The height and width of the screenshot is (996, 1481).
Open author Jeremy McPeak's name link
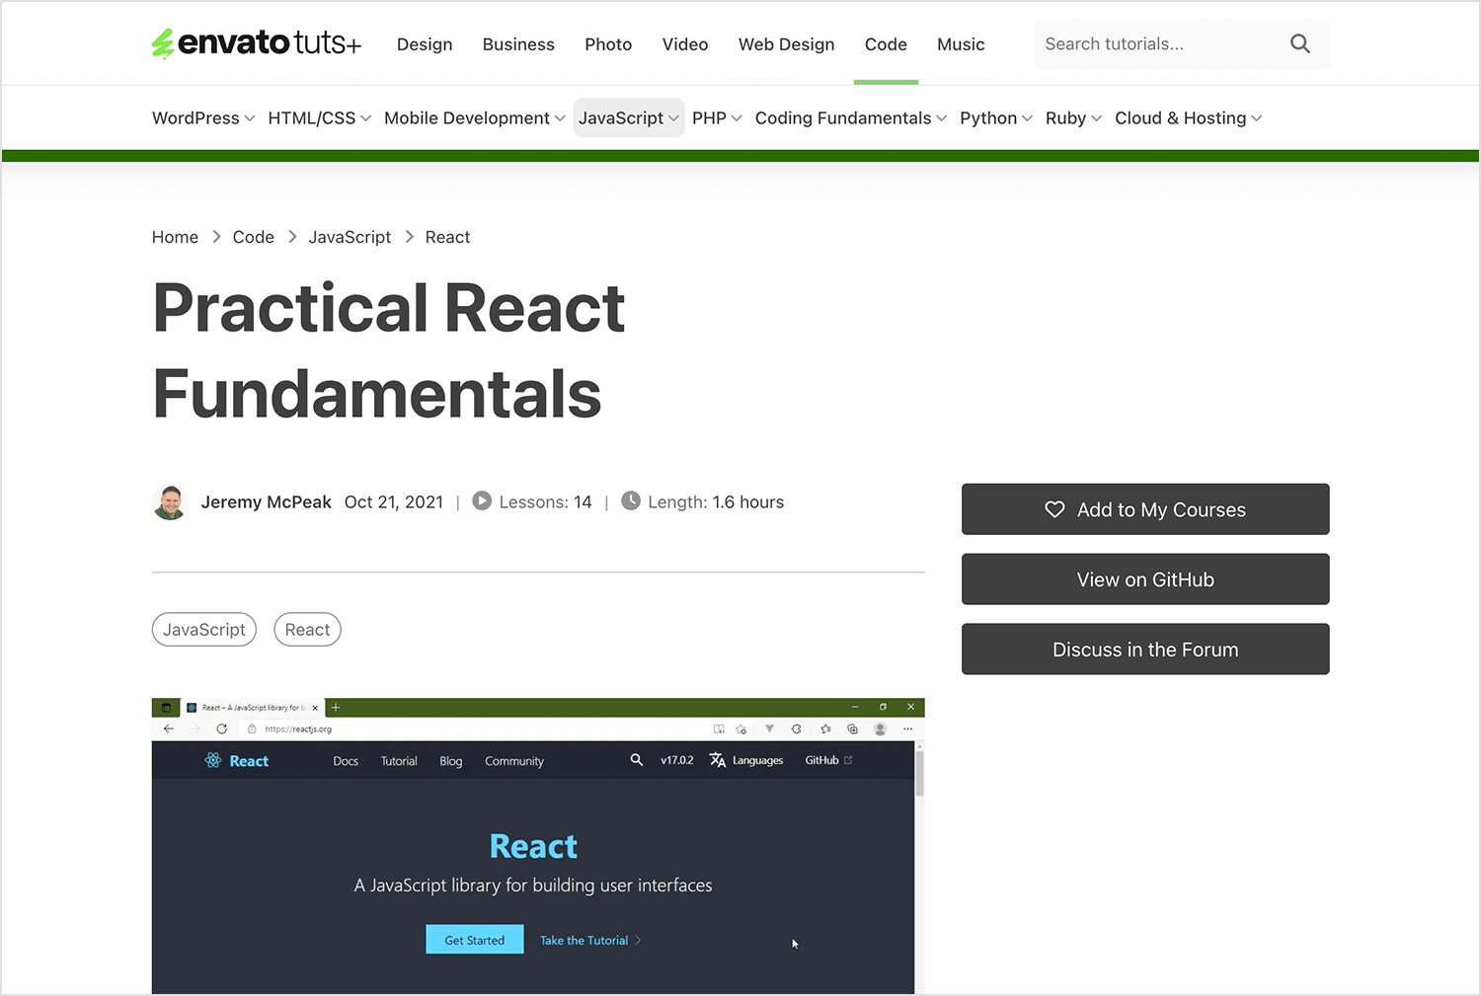[x=267, y=501]
